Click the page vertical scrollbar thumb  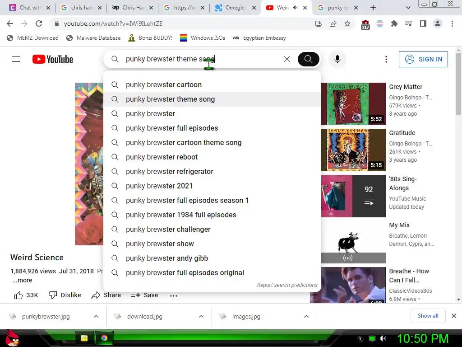point(458,84)
